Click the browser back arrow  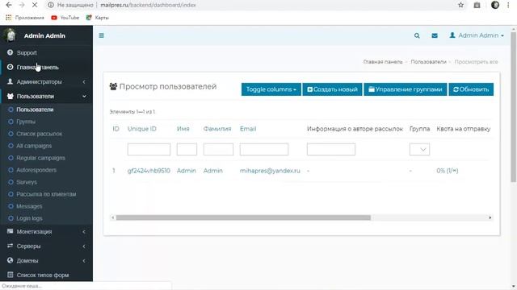pos(9,5)
